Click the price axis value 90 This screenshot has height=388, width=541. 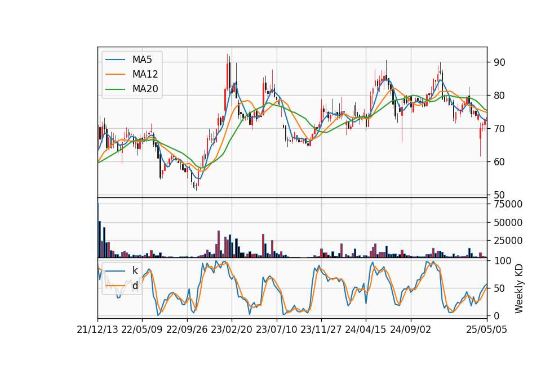[x=499, y=62]
